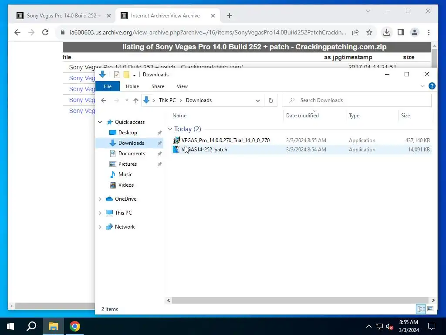Open taskbar Search magnifier

[31, 326]
